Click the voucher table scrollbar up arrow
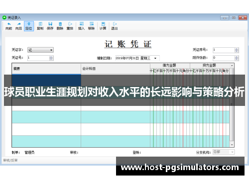 click(x=232, y=66)
